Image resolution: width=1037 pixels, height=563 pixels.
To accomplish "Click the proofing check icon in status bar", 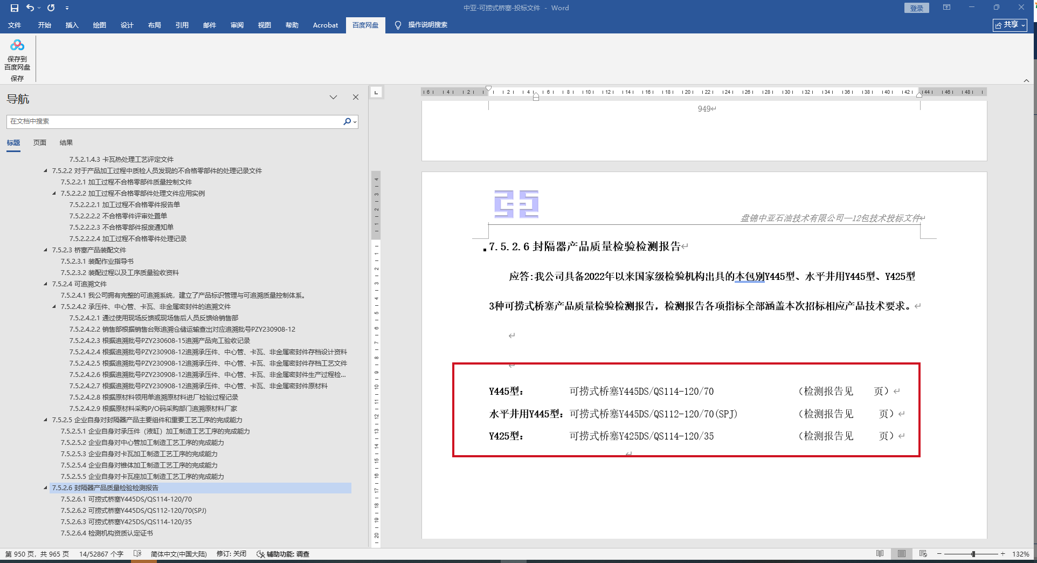I will coord(137,554).
